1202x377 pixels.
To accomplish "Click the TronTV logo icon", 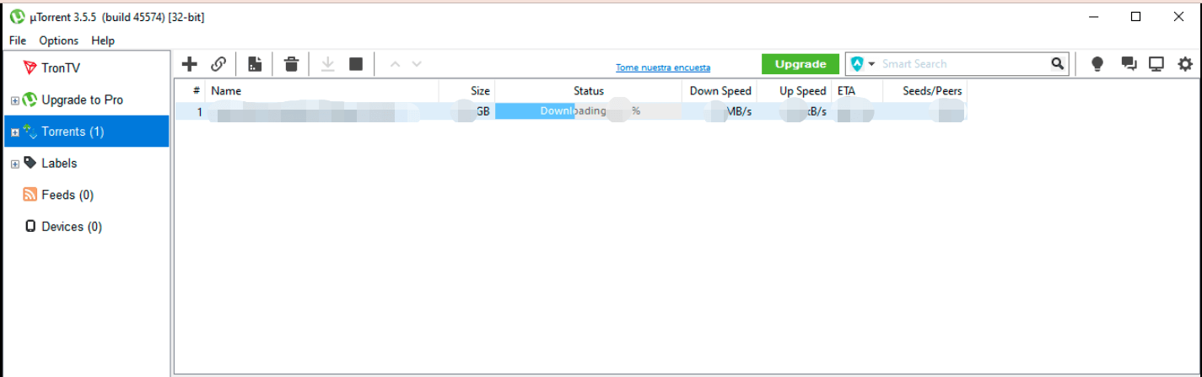I will click(30, 68).
